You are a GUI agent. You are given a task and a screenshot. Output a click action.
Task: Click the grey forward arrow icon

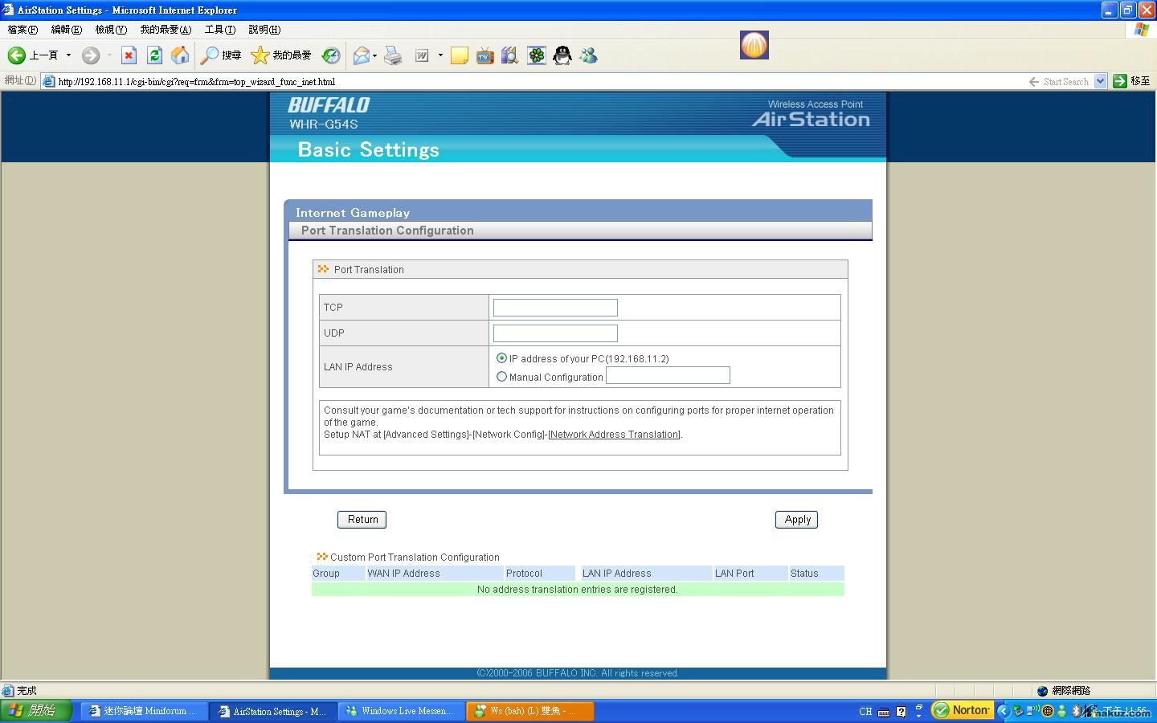pos(91,55)
